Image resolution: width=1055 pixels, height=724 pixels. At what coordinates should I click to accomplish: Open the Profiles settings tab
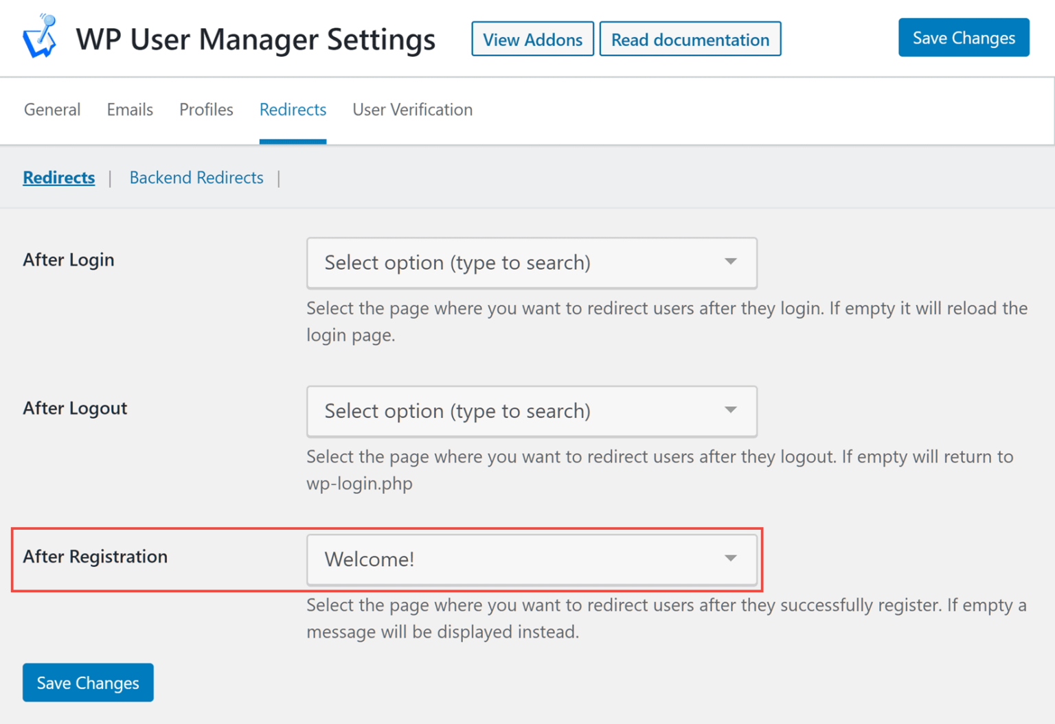coord(205,110)
